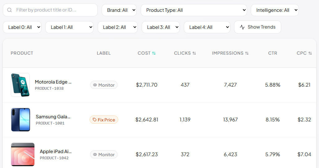Click the 6,423 impressions value
319x168 pixels.
pos(230,155)
